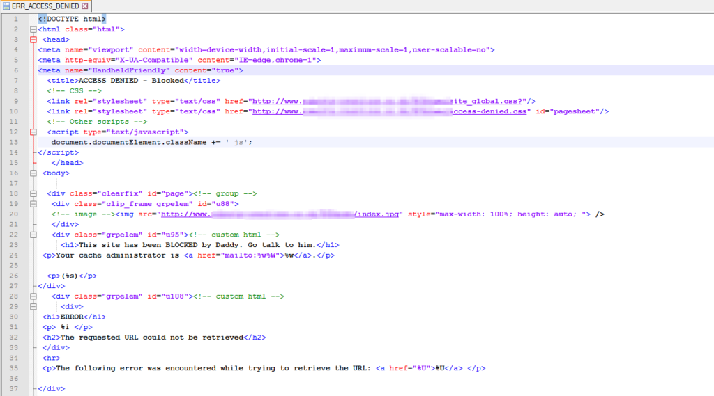Collapse the clip_frame div fold on line 19
The height and width of the screenshot is (396, 714).
point(33,204)
